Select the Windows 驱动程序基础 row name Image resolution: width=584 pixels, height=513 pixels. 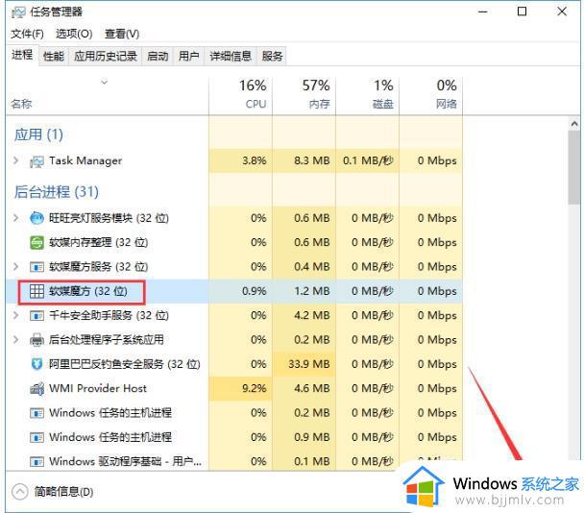pyautogui.click(x=125, y=461)
